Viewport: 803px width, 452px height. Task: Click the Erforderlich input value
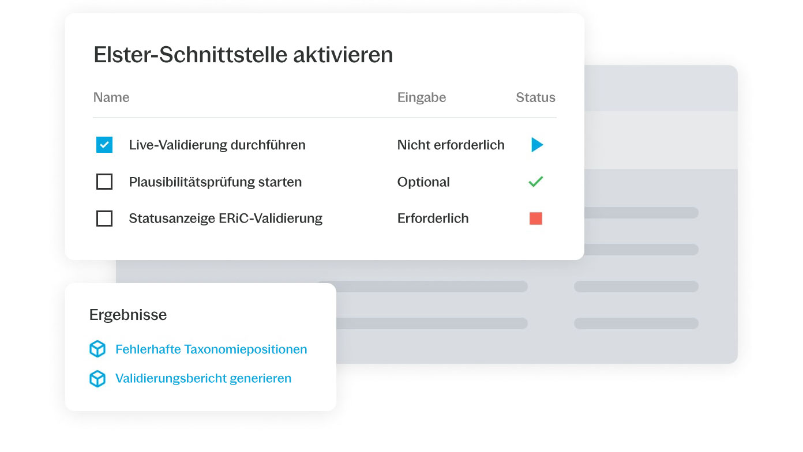pyautogui.click(x=433, y=219)
